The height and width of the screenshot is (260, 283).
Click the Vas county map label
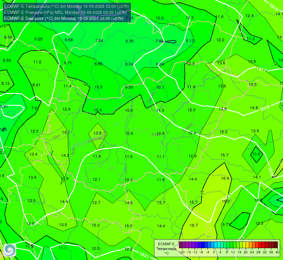coord(56,137)
